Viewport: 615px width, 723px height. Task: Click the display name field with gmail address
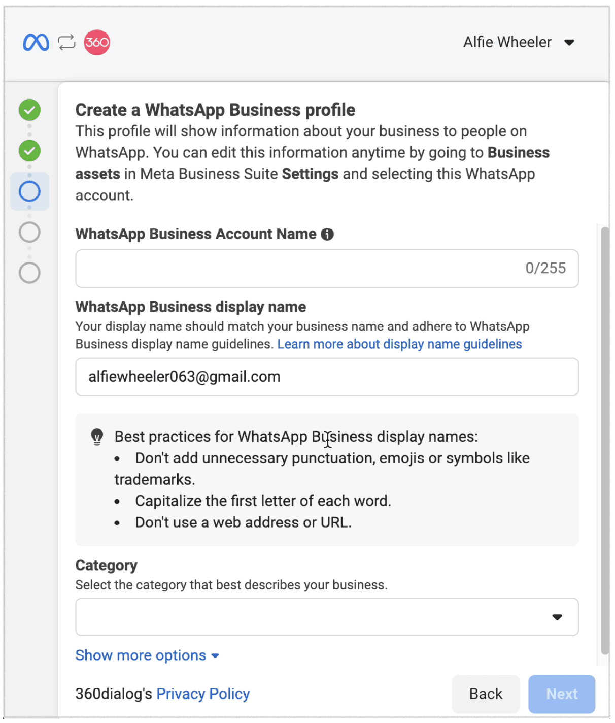[x=327, y=377]
